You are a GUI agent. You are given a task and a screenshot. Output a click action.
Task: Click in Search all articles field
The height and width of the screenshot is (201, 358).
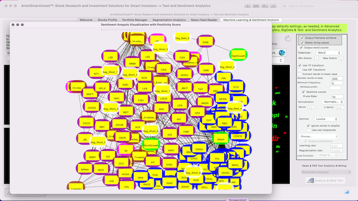tap(317, 6)
